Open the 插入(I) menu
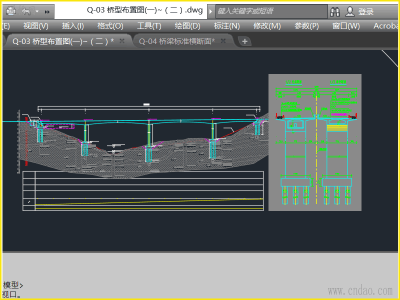The height and width of the screenshot is (300, 400). coord(73,26)
